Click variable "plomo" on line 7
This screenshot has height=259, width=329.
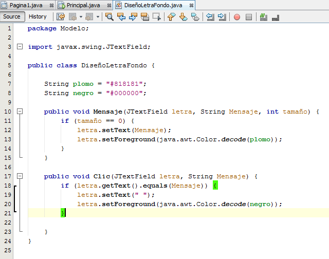tap(83, 84)
